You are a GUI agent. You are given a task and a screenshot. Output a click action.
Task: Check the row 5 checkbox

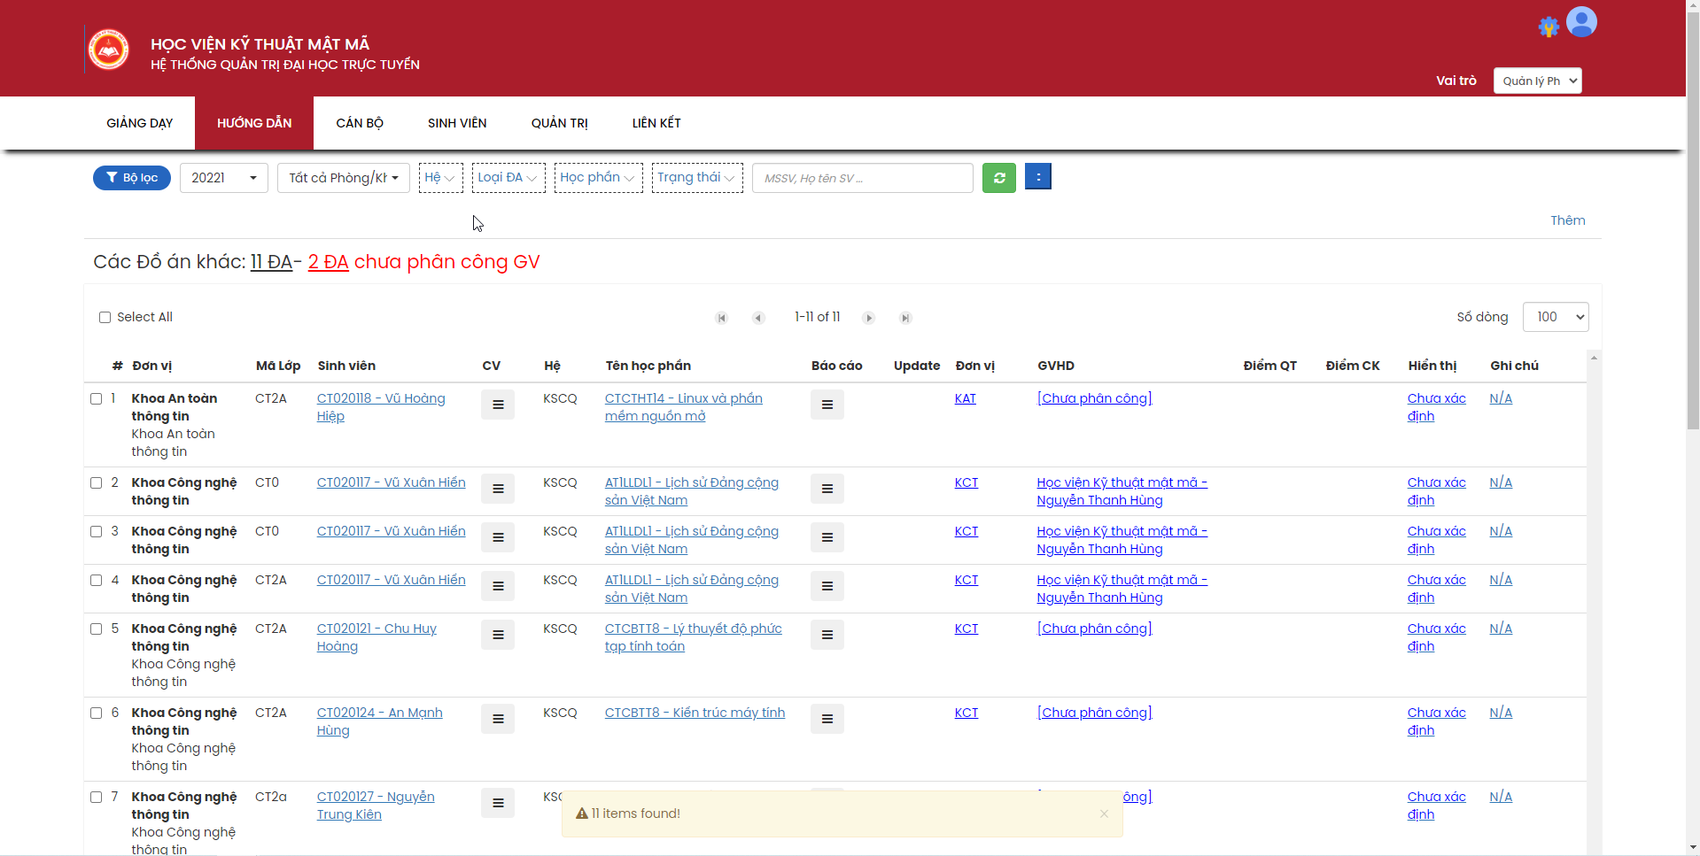(x=97, y=629)
